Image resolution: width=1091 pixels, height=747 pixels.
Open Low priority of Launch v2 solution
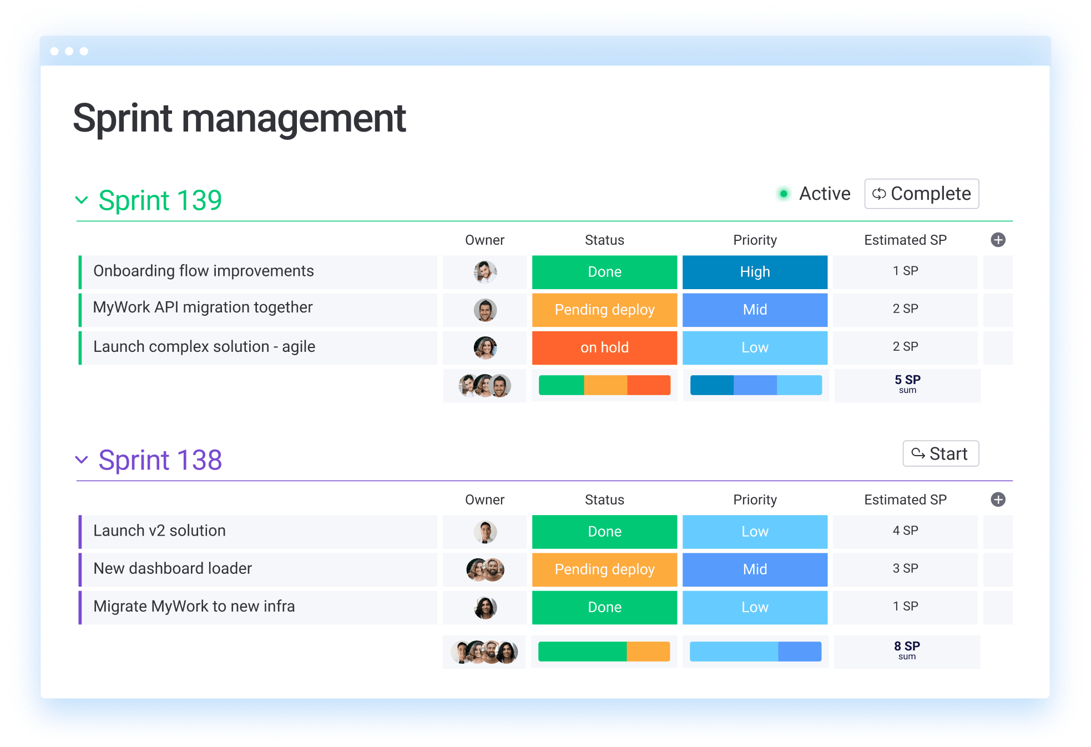pyautogui.click(x=755, y=532)
